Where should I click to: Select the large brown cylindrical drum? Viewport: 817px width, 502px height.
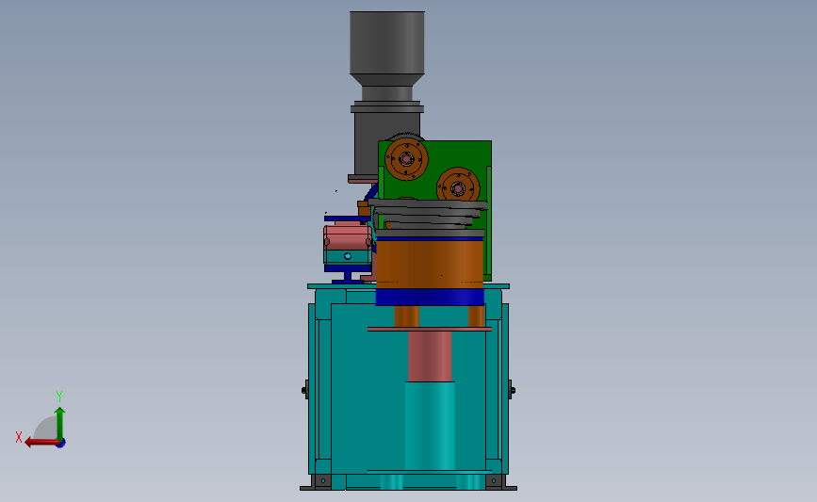point(430,263)
